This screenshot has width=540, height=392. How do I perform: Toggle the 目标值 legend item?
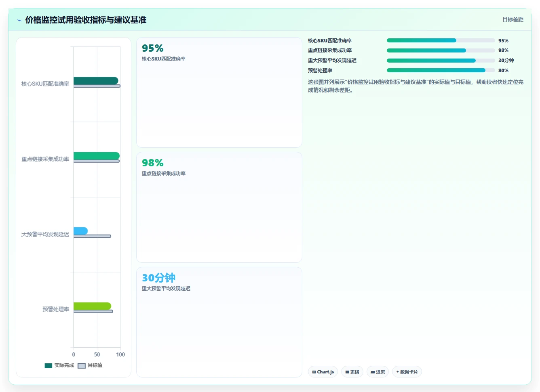pos(90,365)
